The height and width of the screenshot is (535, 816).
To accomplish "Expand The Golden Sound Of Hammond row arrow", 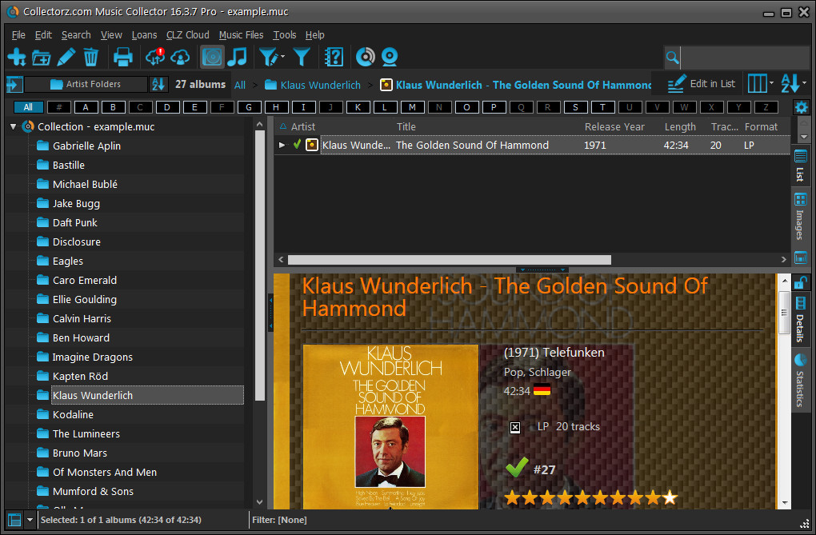I will click(282, 146).
